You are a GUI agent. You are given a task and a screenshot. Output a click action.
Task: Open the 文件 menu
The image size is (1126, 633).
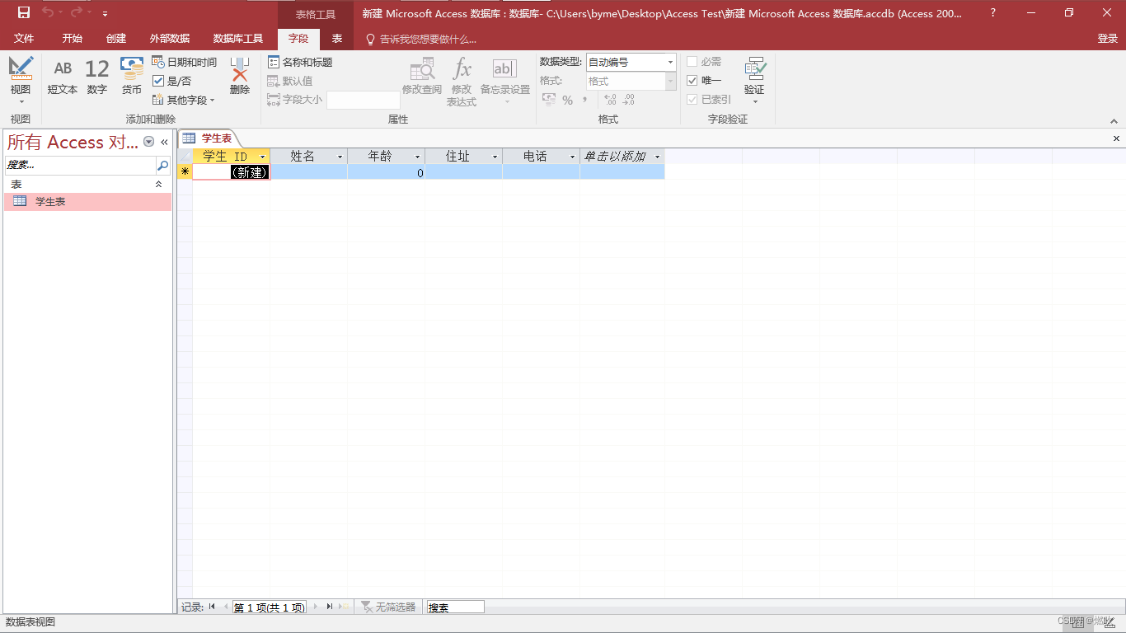24,39
